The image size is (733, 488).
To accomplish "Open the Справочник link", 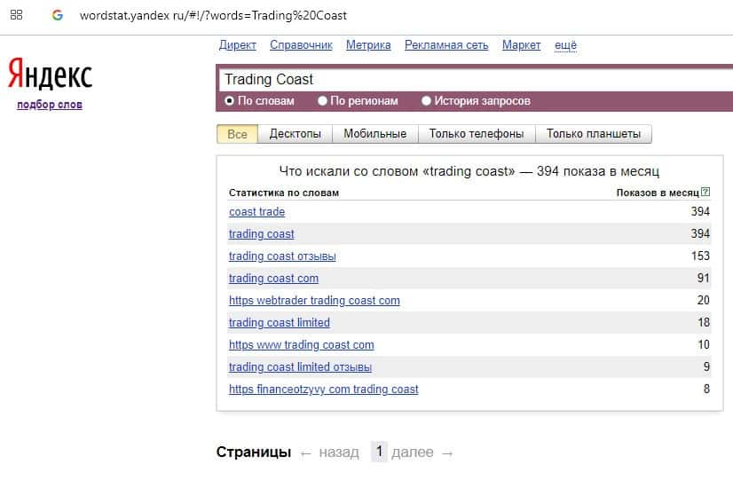I will tap(301, 45).
